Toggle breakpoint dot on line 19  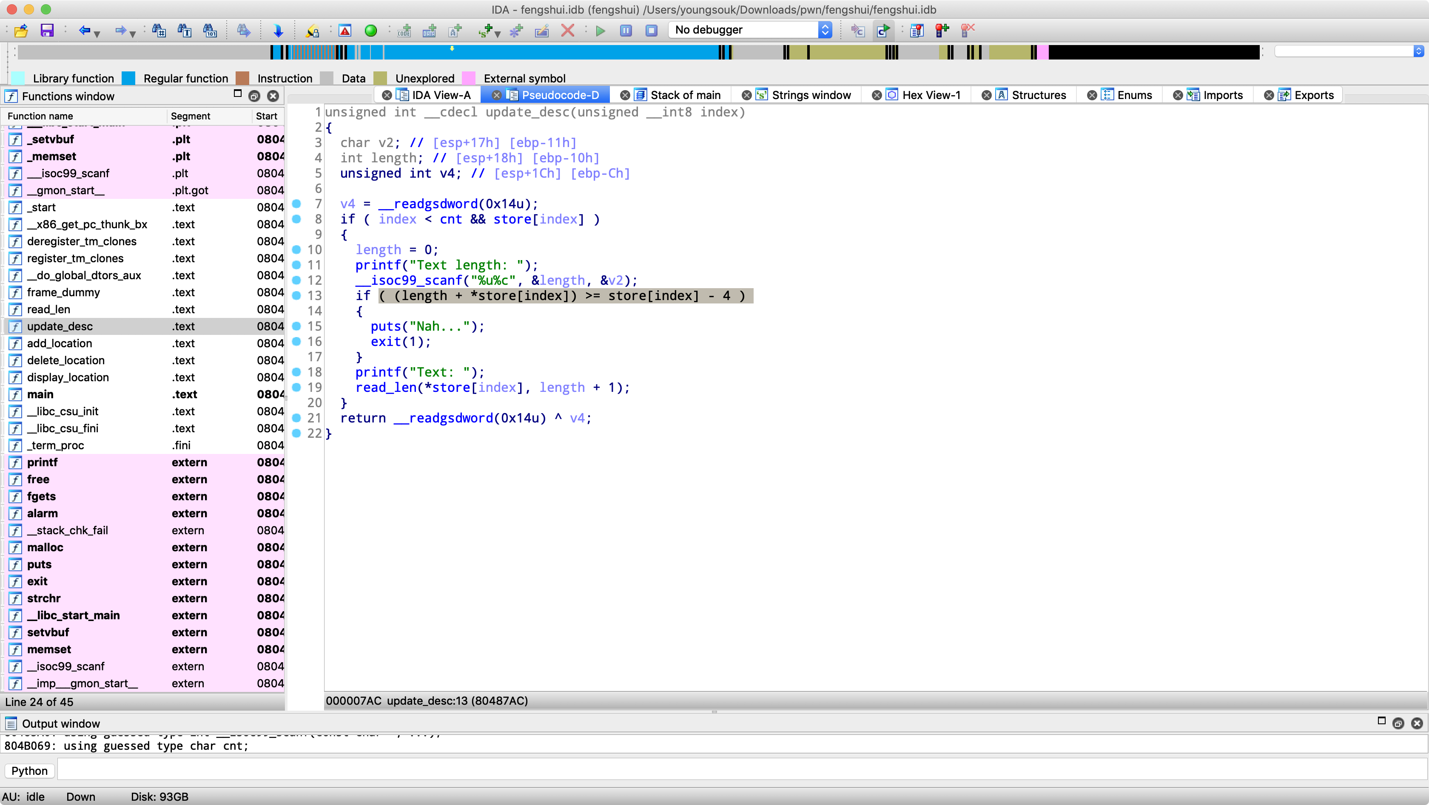[297, 387]
